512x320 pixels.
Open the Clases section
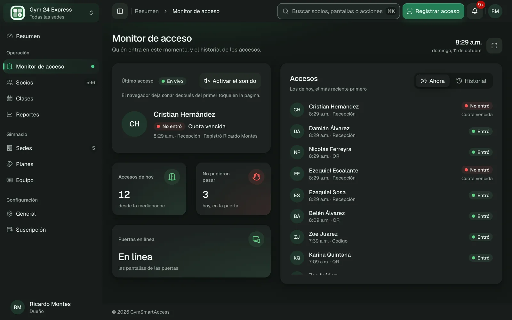coord(51,99)
